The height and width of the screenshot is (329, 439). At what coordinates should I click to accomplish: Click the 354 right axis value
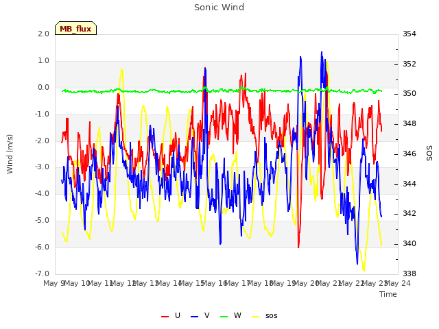click(410, 34)
